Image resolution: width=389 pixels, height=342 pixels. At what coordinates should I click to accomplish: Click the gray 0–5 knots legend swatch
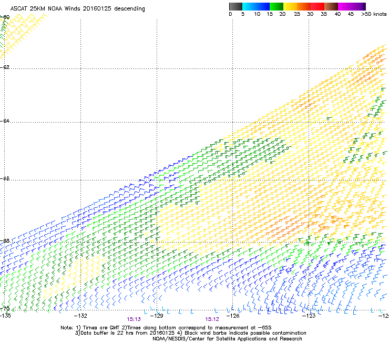236,6
